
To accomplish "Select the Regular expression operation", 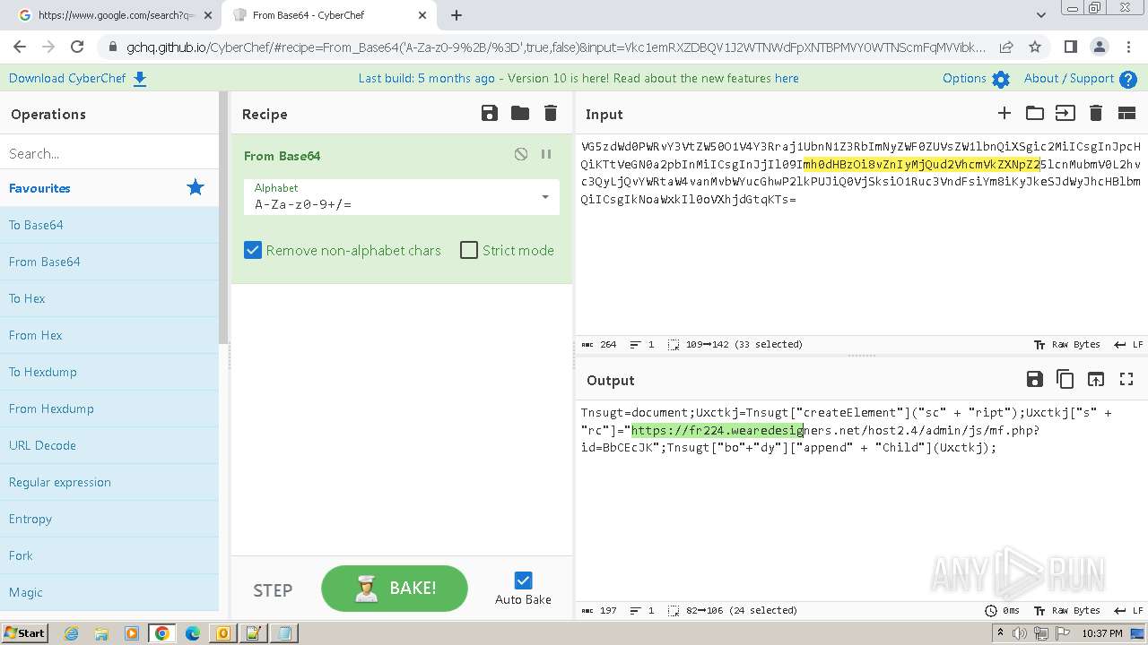I will coord(109,482).
